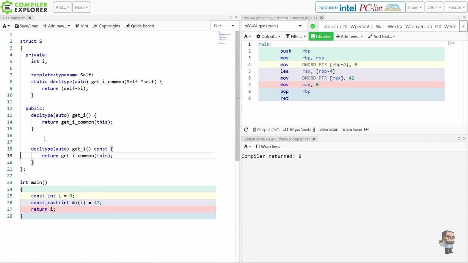Image resolution: width=468 pixels, height=263 pixels.
Task: Open the More dropdown menu
Action: [82, 7]
